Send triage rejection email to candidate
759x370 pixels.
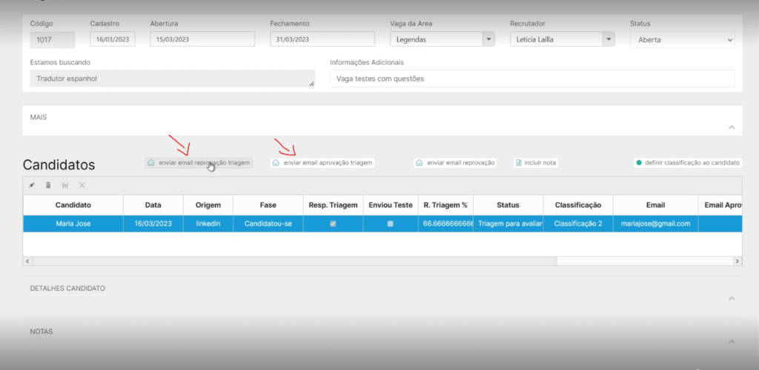tap(199, 162)
